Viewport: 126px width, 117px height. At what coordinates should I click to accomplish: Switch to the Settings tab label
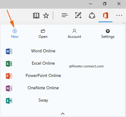tap(108, 37)
